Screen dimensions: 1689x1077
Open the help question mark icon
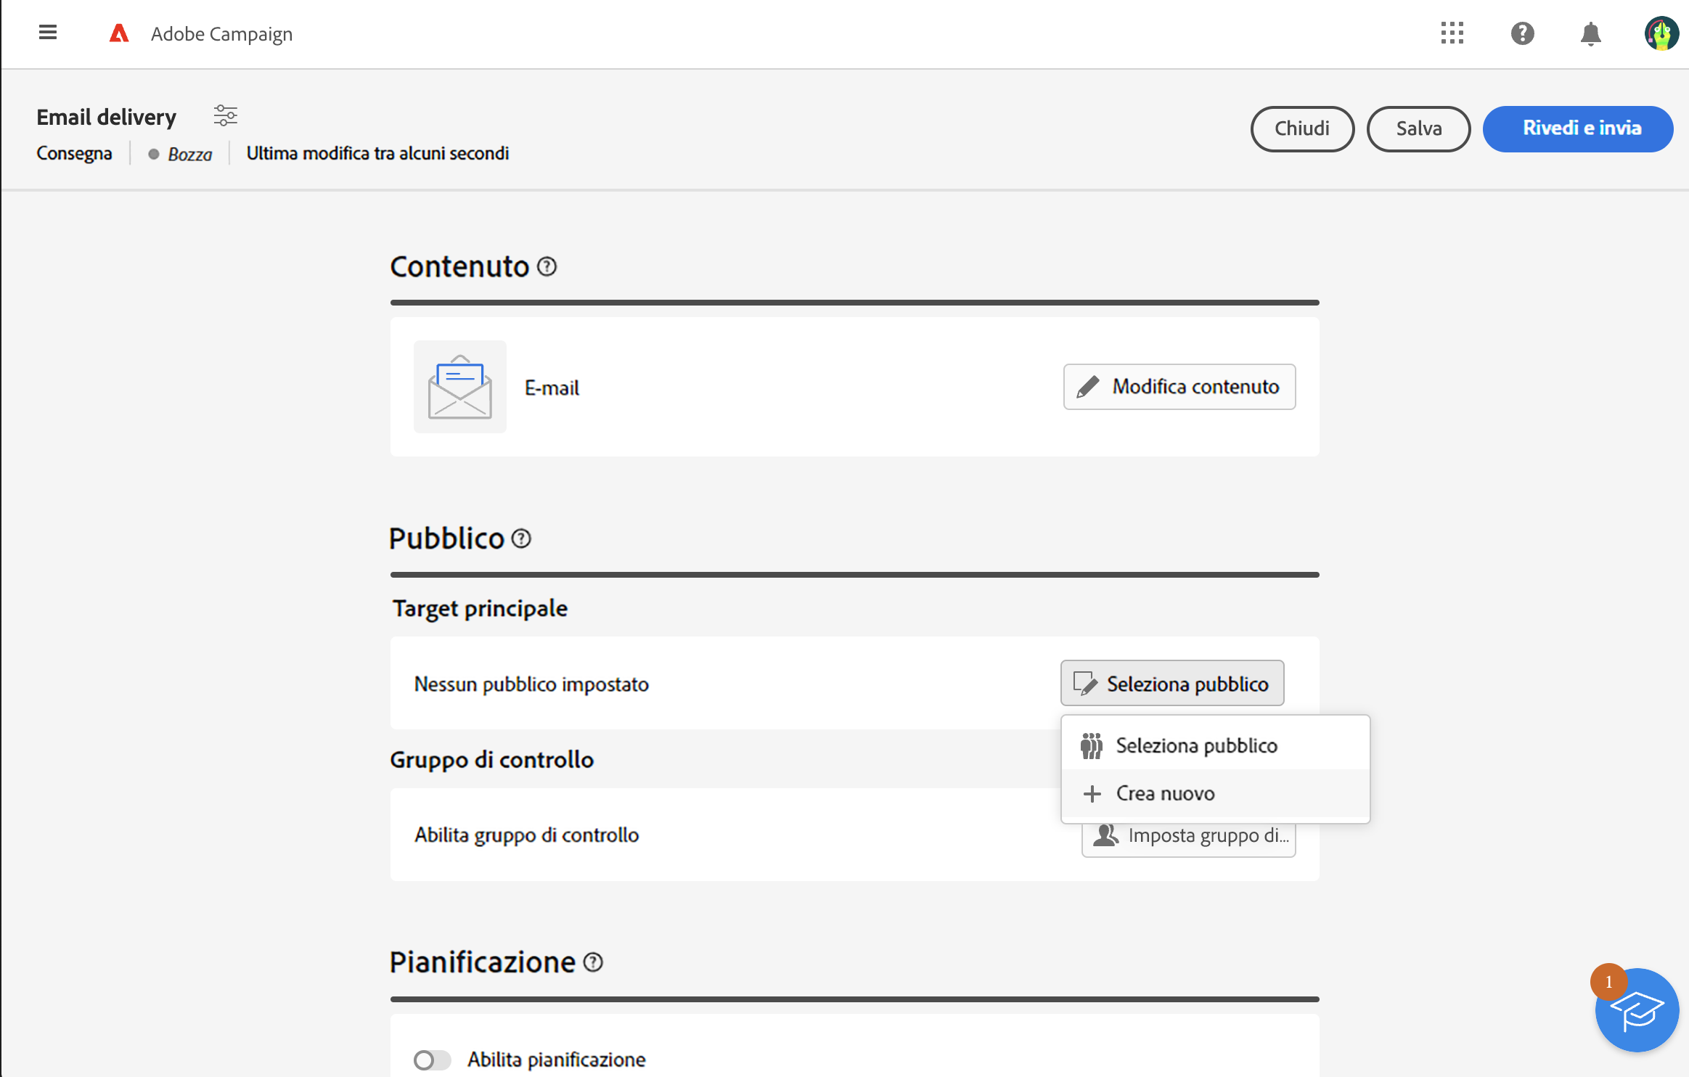(x=1522, y=33)
